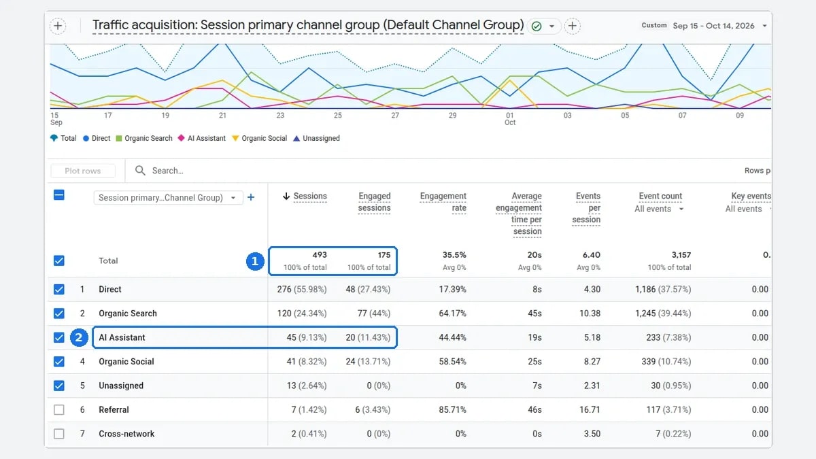Uncheck the AI Assistant row checkbox
This screenshot has height=459, width=816.
click(x=59, y=337)
